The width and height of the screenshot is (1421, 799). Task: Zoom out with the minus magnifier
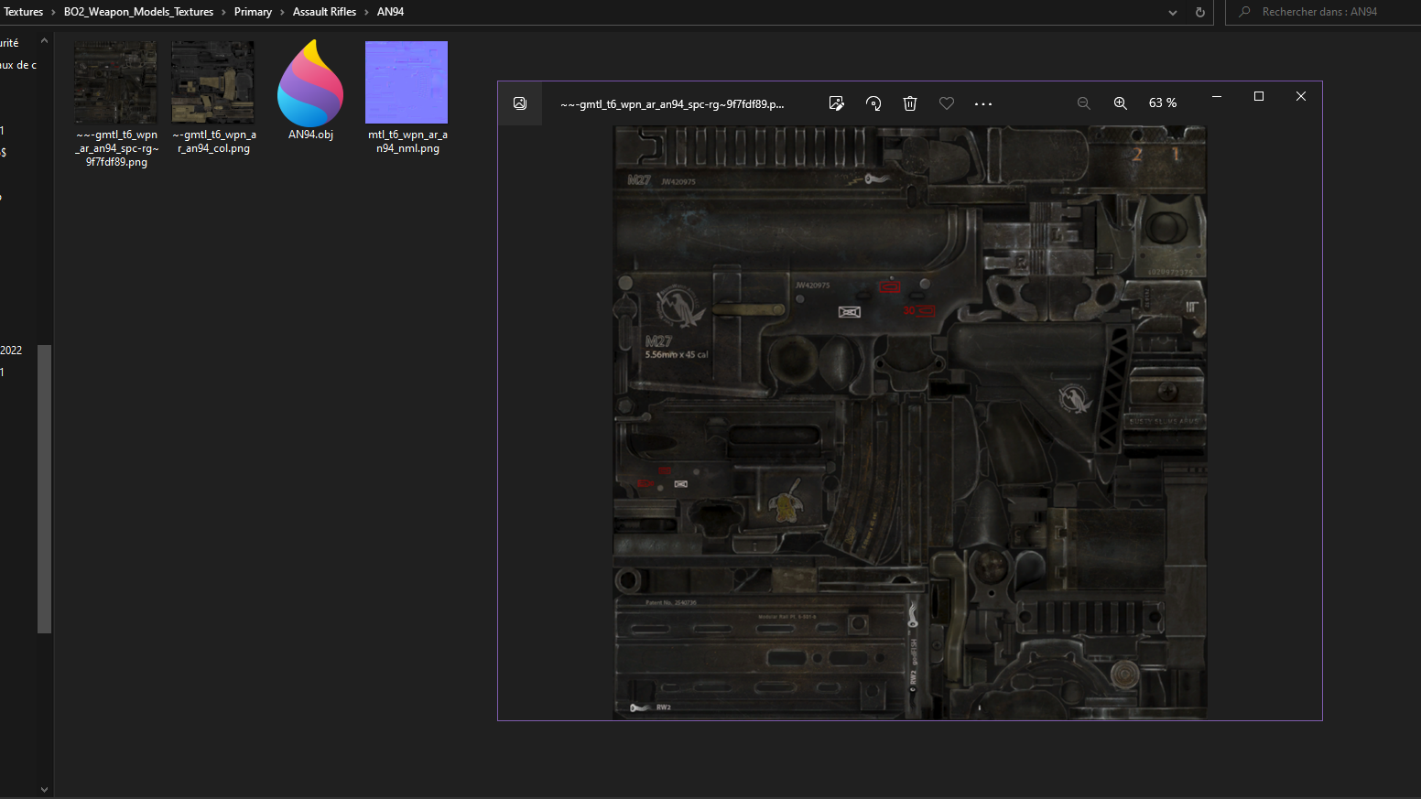[x=1083, y=103]
